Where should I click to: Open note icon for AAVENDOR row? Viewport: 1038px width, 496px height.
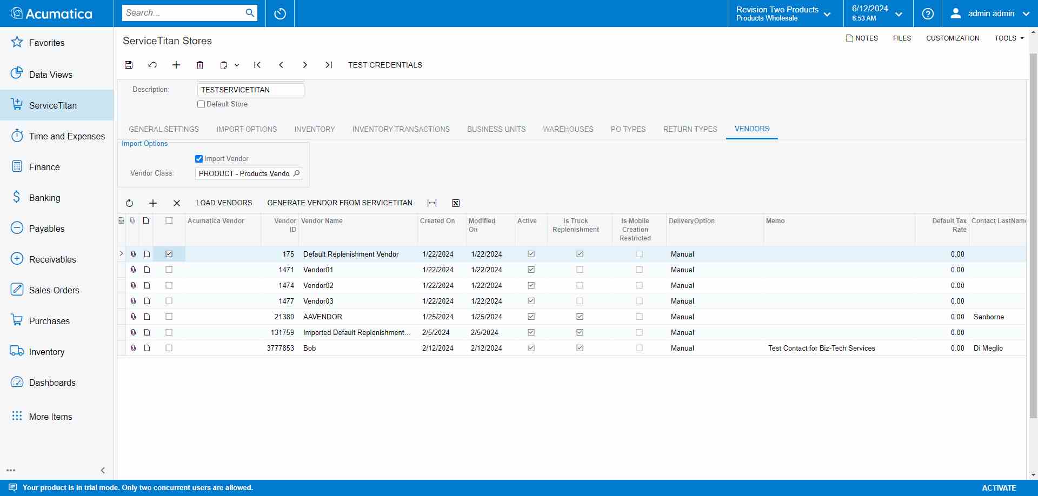[147, 317]
